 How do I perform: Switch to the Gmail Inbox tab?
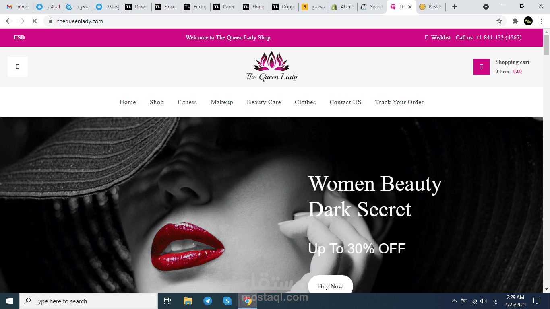click(18, 7)
